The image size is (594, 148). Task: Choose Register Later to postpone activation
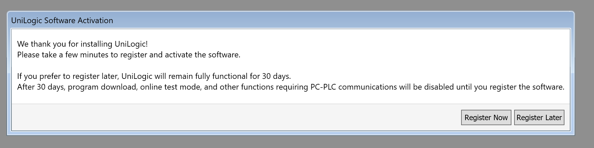(x=539, y=117)
